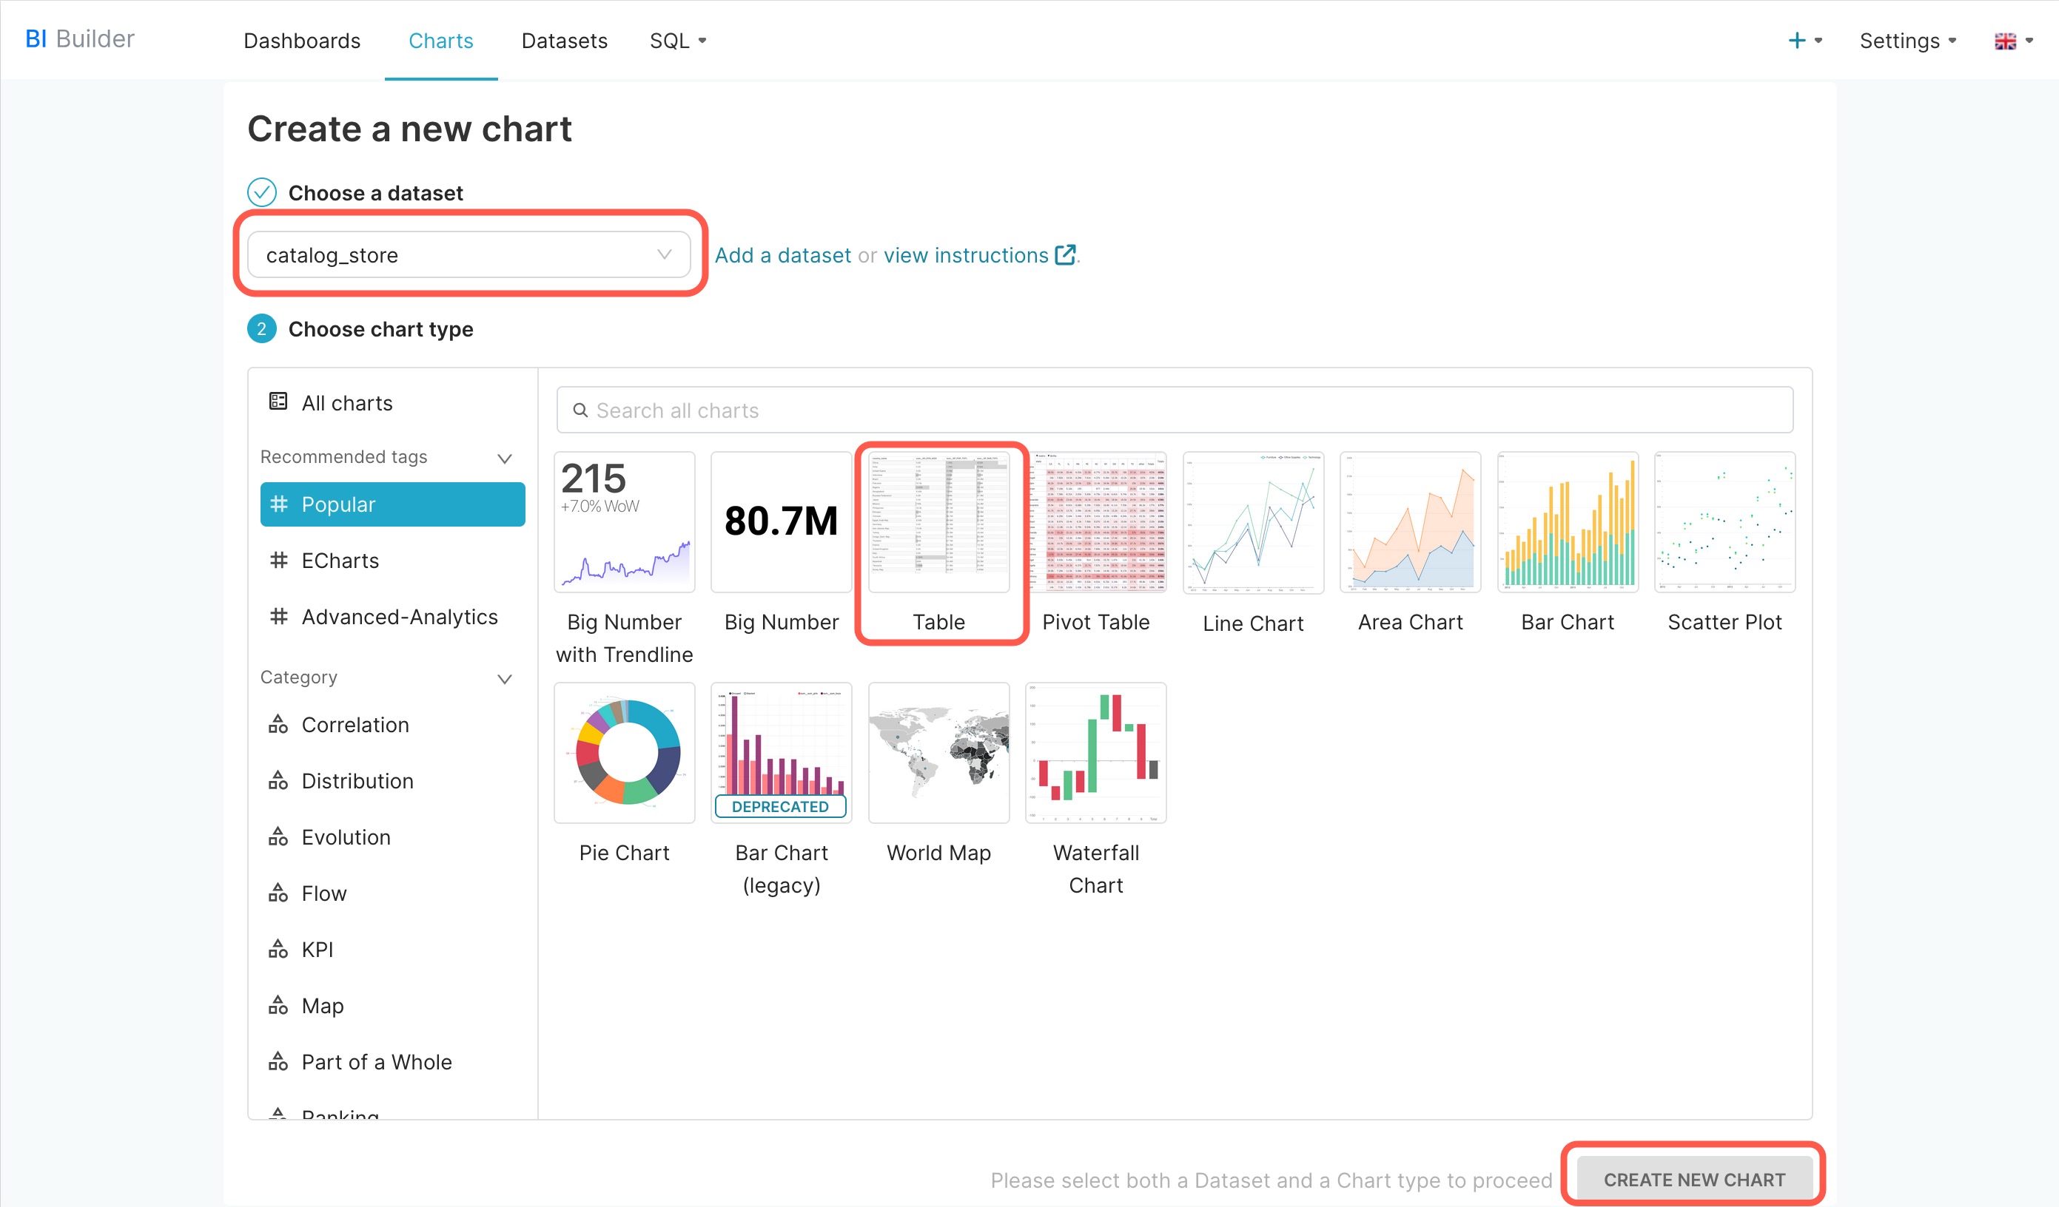Open the catalog_store dataset dropdown
The width and height of the screenshot is (2059, 1207).
pyautogui.click(x=468, y=255)
